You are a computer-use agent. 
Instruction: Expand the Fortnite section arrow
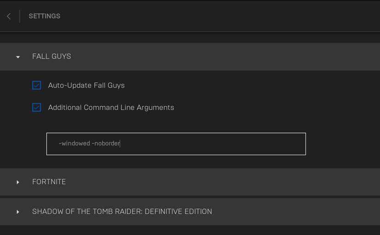click(x=18, y=182)
